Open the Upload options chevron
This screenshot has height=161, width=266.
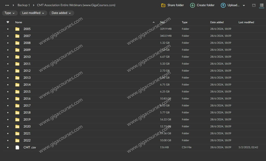(x=244, y=5)
